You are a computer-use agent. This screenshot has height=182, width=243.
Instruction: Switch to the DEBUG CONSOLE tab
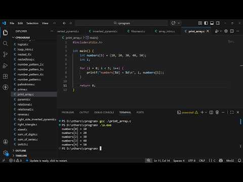pos(104,112)
